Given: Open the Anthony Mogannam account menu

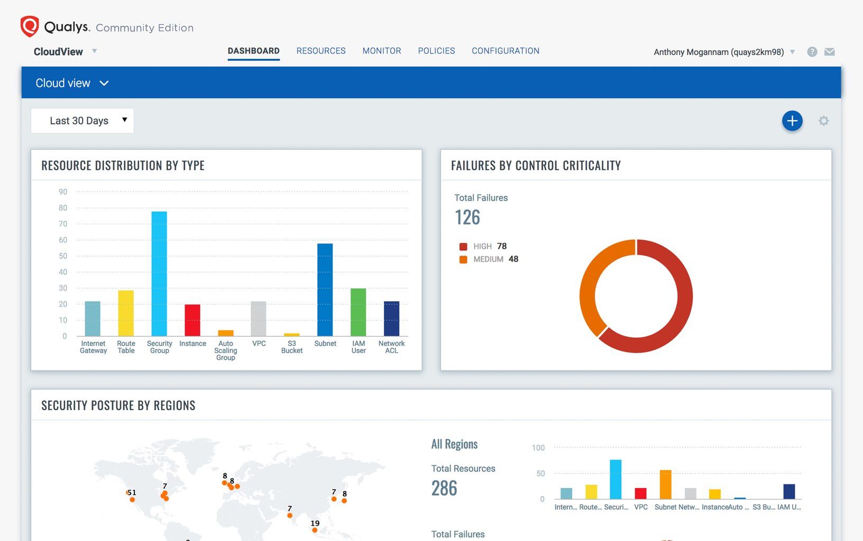Looking at the screenshot, I should point(723,52).
